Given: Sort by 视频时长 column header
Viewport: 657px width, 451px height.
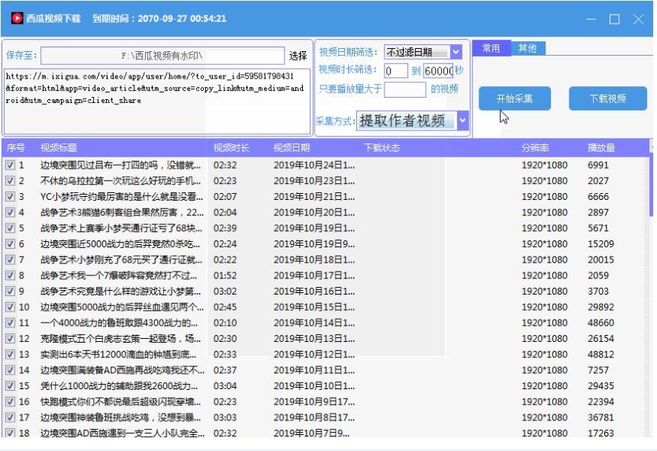Looking at the screenshot, I should (231, 147).
